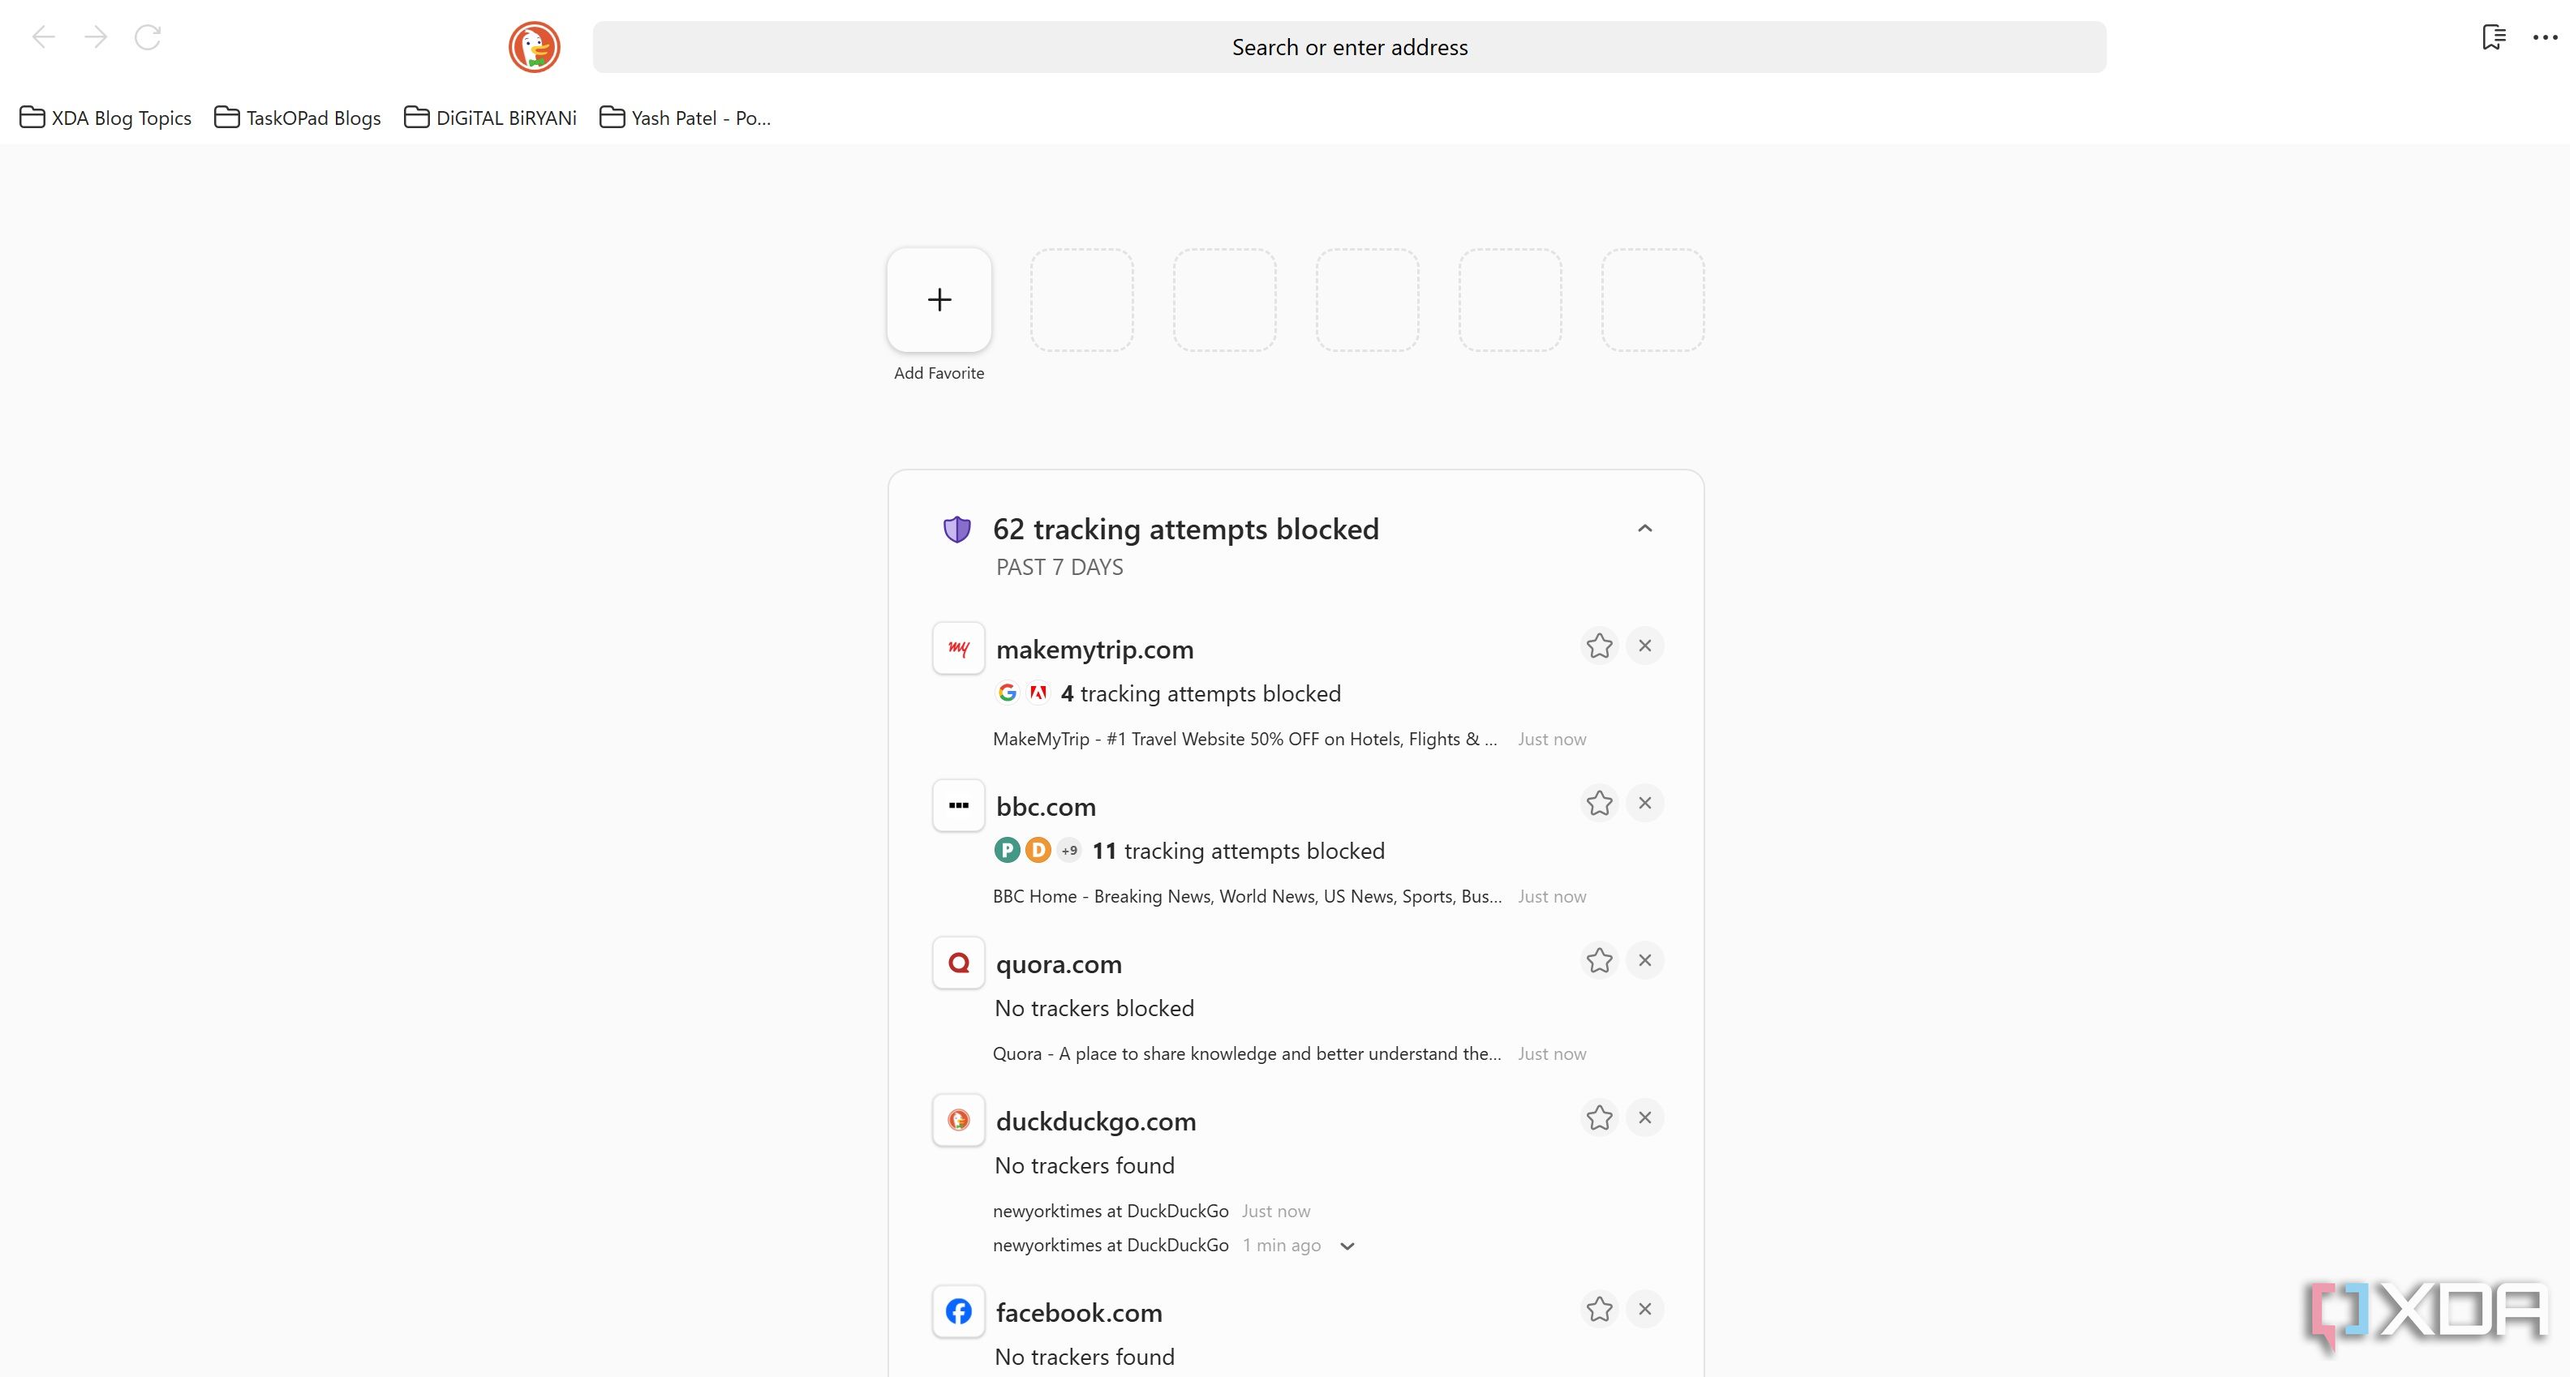
Task: Open BBC Home Breaking News page link
Action: 1247,896
